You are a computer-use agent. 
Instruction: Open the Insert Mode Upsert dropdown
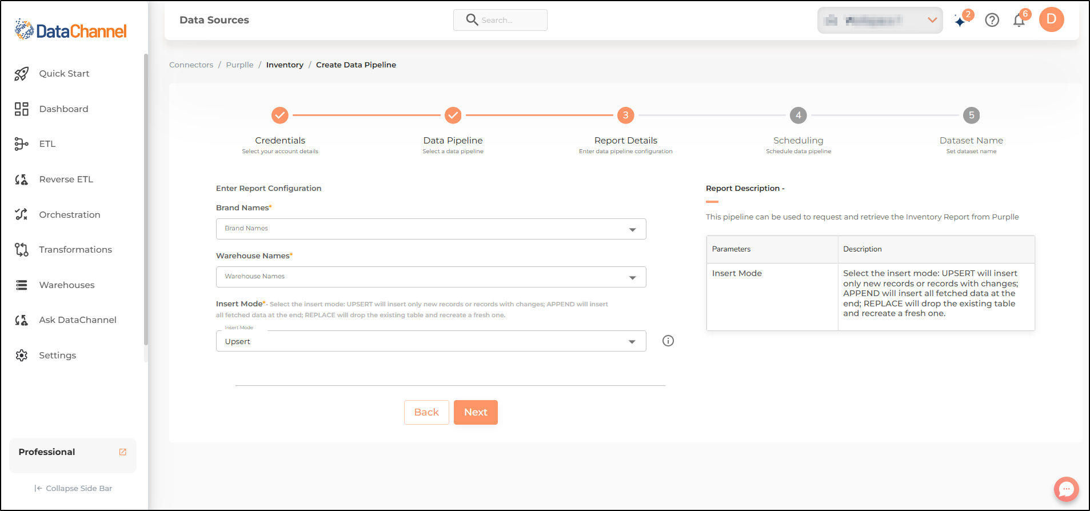click(x=431, y=341)
